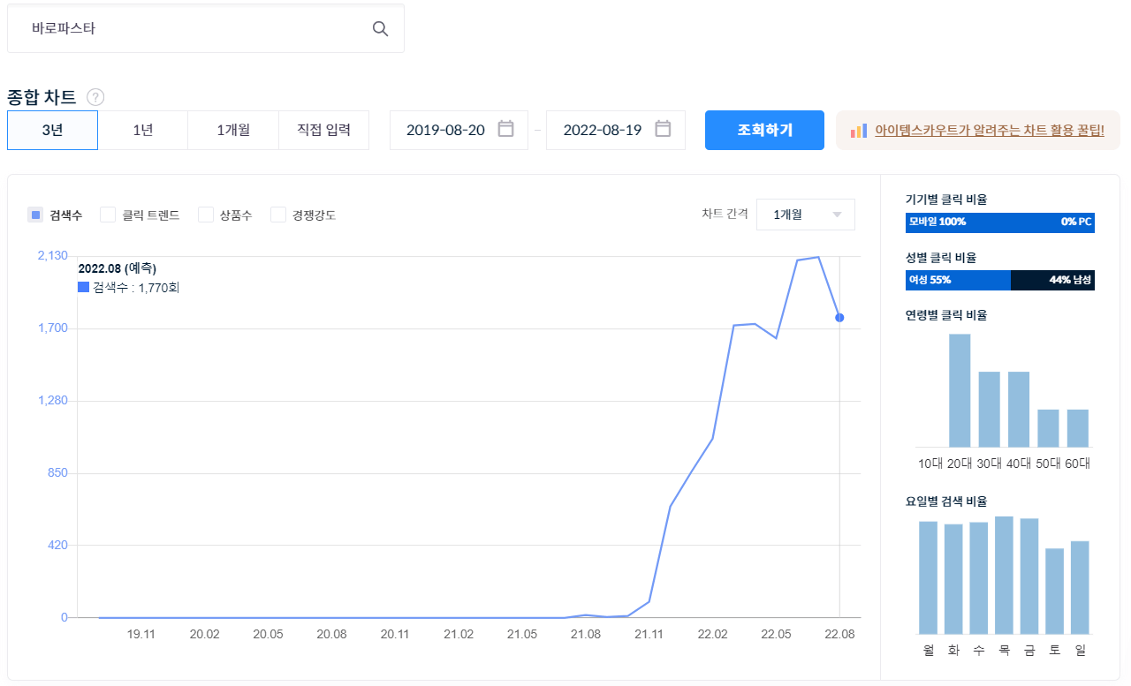The width and height of the screenshot is (1131, 686).
Task: Click the 2019-08-20 start date field
Action: [459, 130]
